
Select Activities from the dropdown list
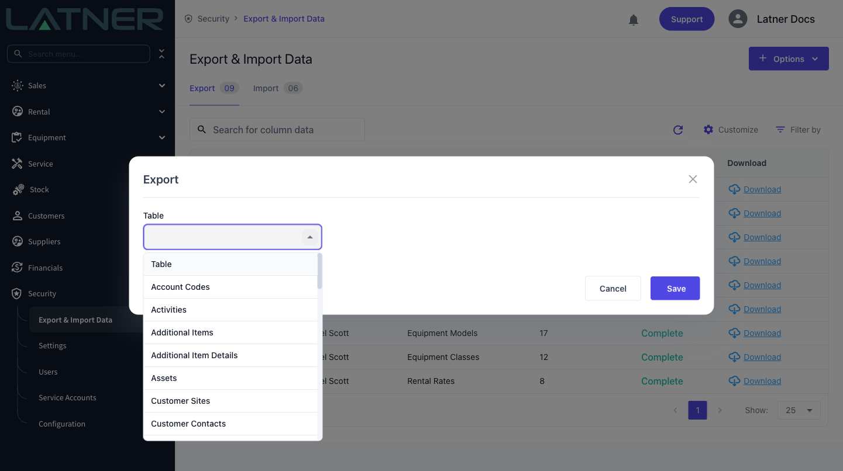[230, 310]
